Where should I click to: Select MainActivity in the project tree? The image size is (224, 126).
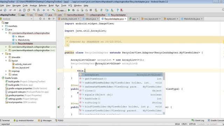(x=24, y=40)
